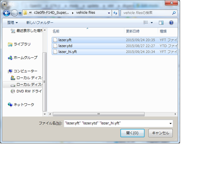Screen dimensions: 216x172
Task: Expand the breadcrumb arrow before vehicle files
Action: pos(72,13)
